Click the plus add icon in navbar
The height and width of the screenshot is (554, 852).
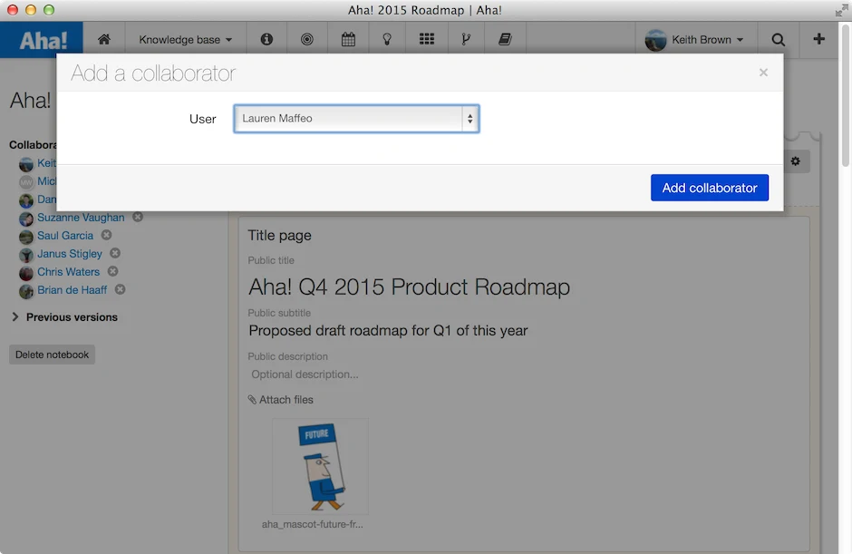point(818,39)
